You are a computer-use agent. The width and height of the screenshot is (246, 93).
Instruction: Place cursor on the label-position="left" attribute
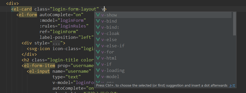(x=66, y=37)
